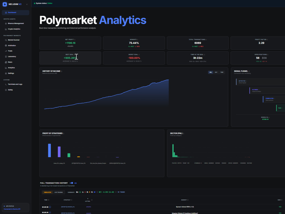This screenshot has width=285, height=214.
Task: Click the tallest green bar in Sector PNL chart
Action: (x=173, y=151)
